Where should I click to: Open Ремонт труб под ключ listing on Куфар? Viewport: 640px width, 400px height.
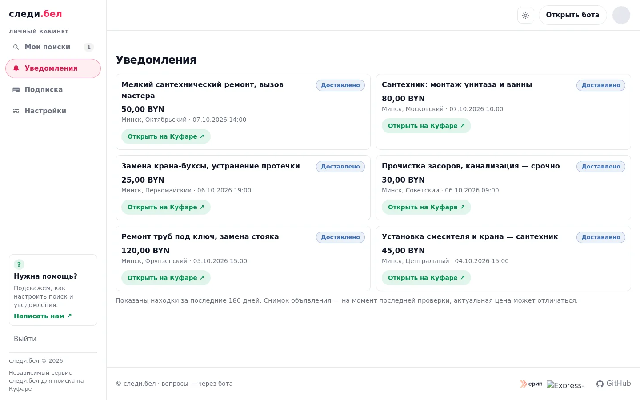point(166,278)
